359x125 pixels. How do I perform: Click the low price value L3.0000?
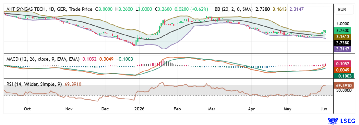tap(143, 10)
